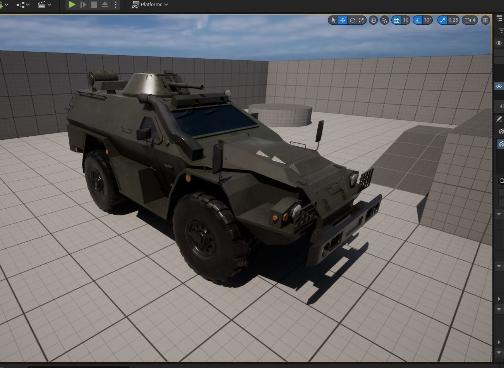Start Play in Editor with green play button
504x368 pixels.
tap(72, 5)
